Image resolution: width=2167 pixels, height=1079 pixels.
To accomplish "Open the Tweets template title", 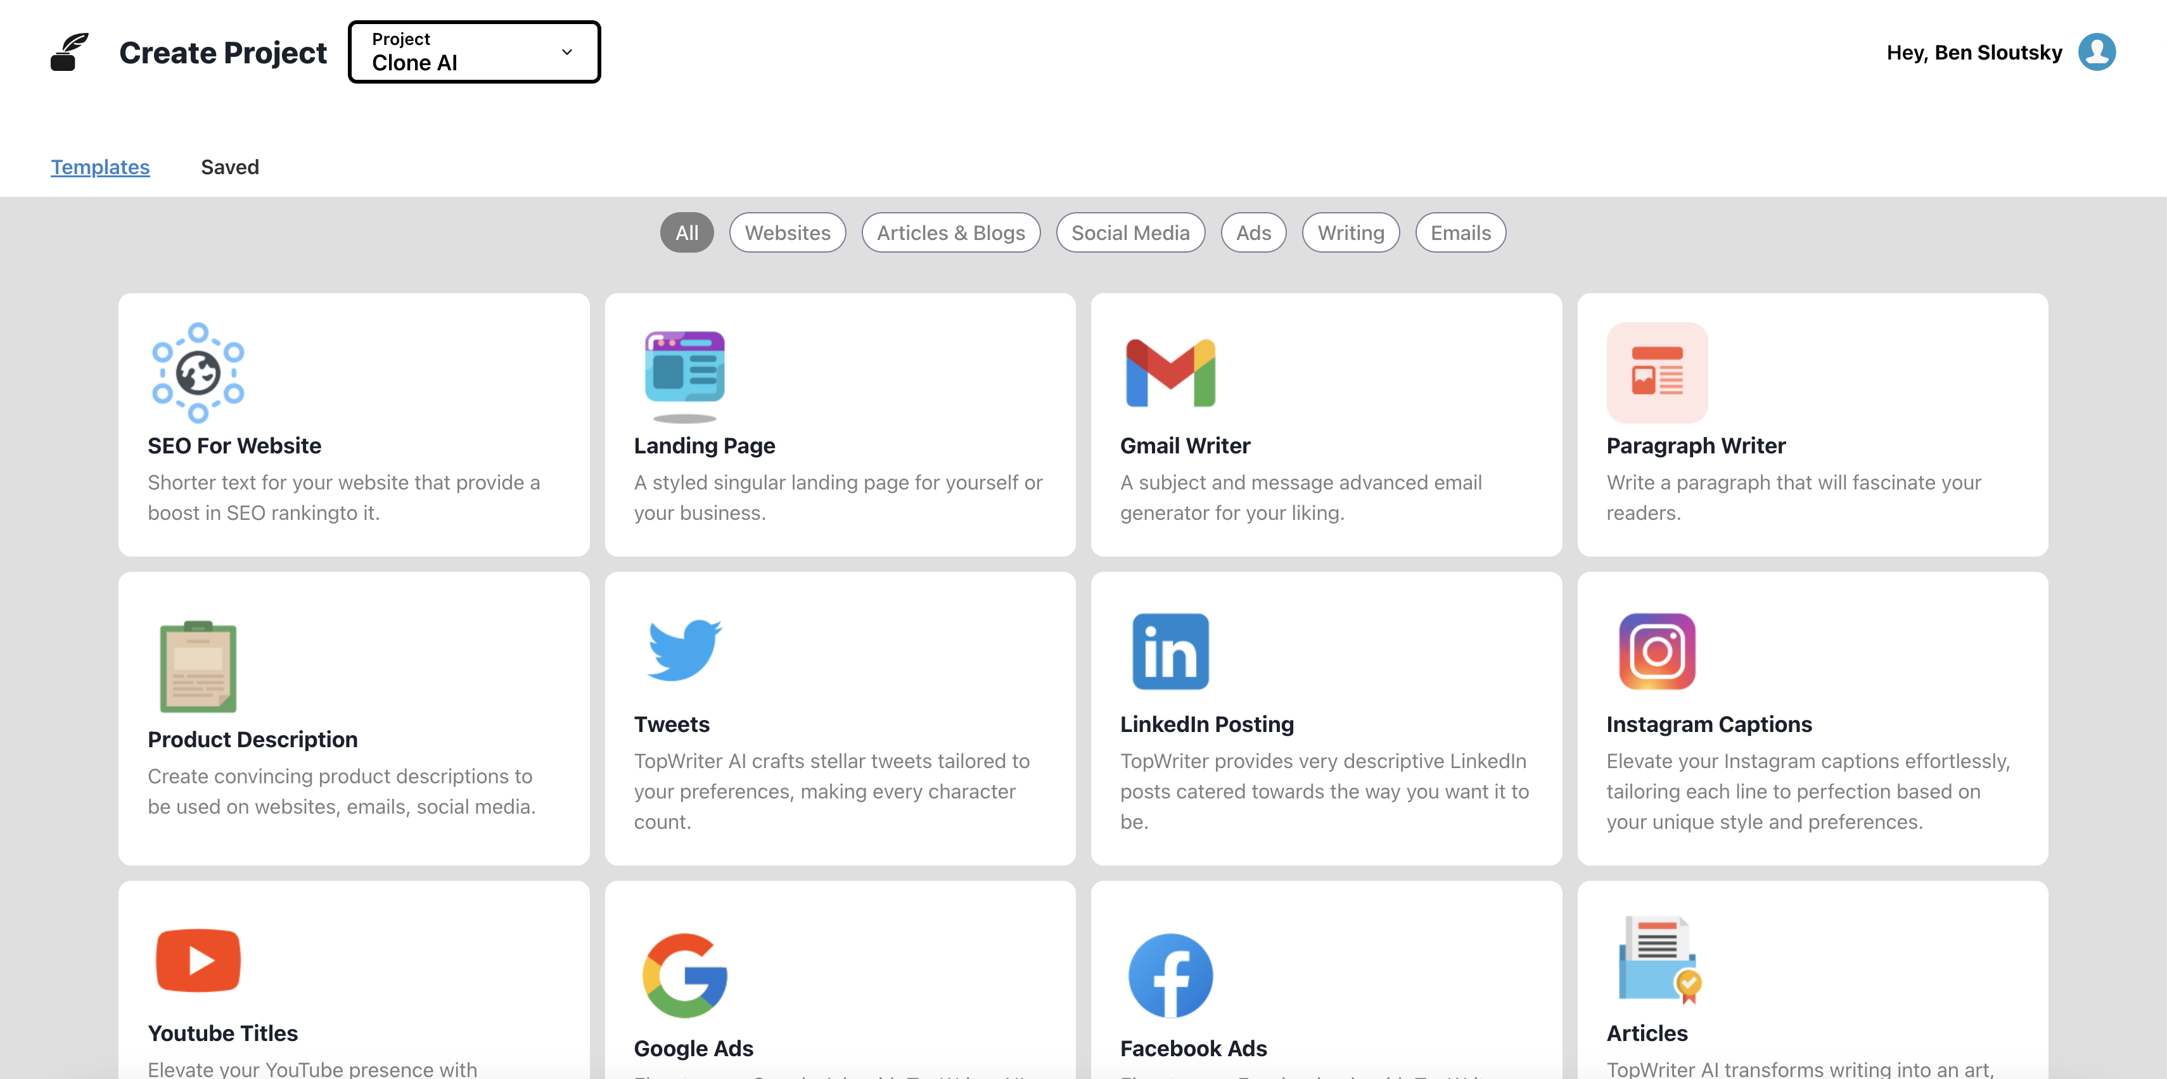I will (x=671, y=724).
